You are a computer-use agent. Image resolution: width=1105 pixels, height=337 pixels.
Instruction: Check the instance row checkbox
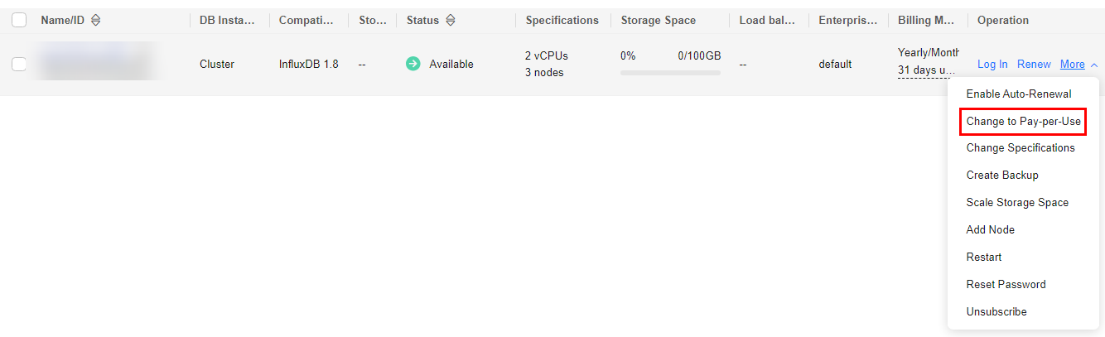(19, 64)
